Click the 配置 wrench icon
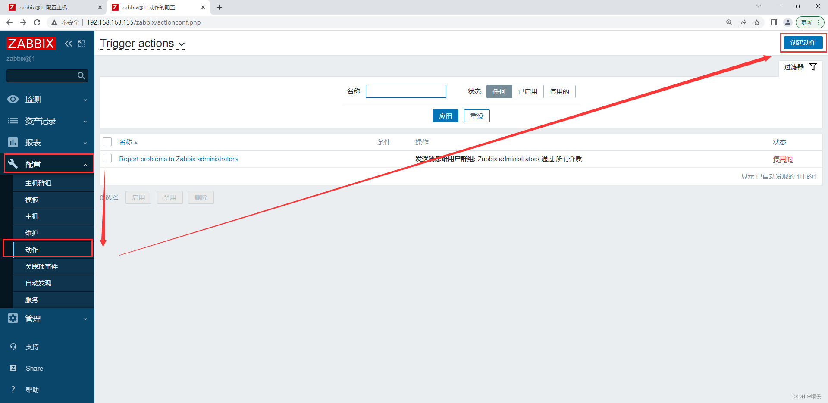This screenshot has width=828, height=403. tap(13, 164)
